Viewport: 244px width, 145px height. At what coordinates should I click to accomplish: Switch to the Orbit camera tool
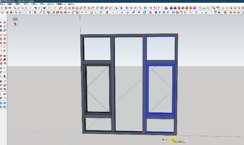pos(1,81)
